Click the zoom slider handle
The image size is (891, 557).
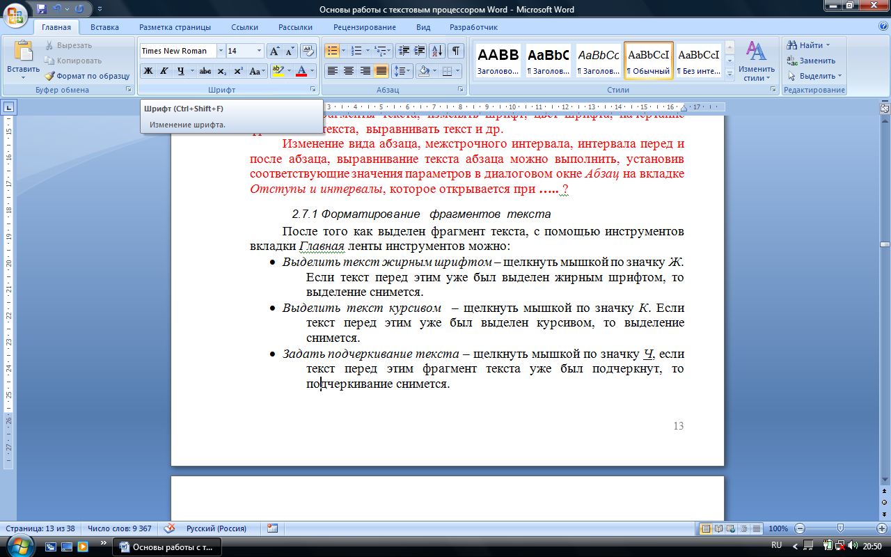pyautogui.click(x=841, y=528)
